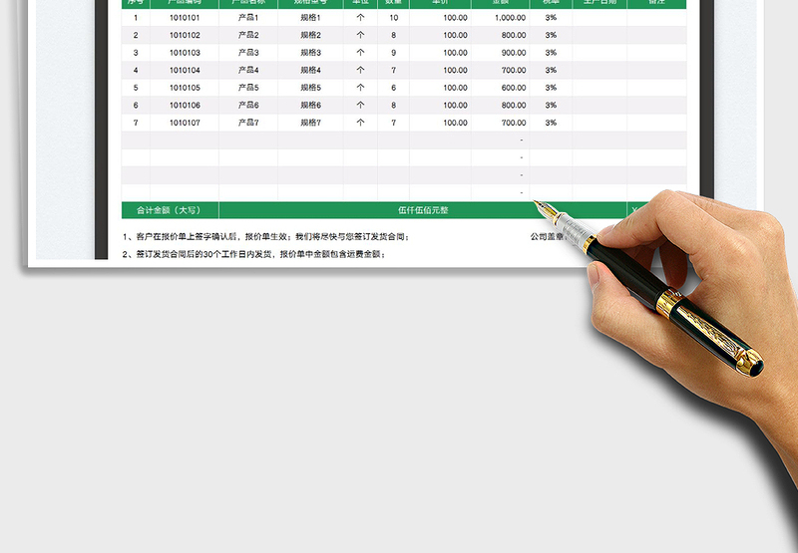Image resolution: width=798 pixels, height=553 pixels.
Task: Select the 产品7 name cell
Action: [248, 123]
